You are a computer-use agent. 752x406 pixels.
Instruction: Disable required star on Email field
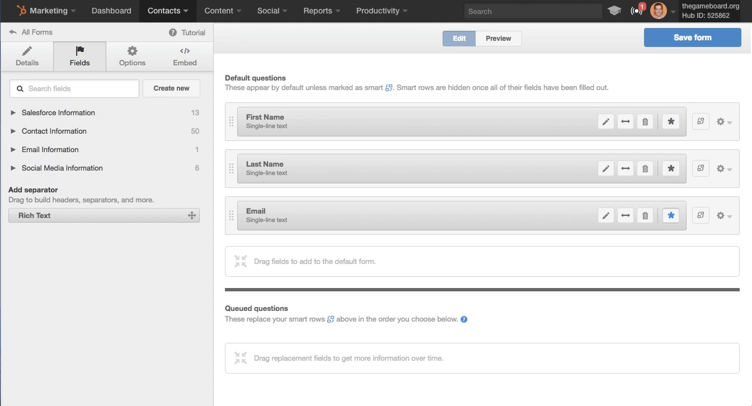coord(671,215)
